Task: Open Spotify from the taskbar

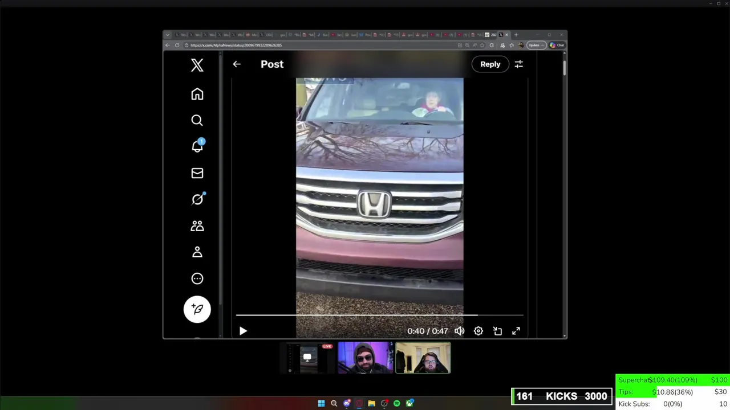Action: click(x=397, y=403)
